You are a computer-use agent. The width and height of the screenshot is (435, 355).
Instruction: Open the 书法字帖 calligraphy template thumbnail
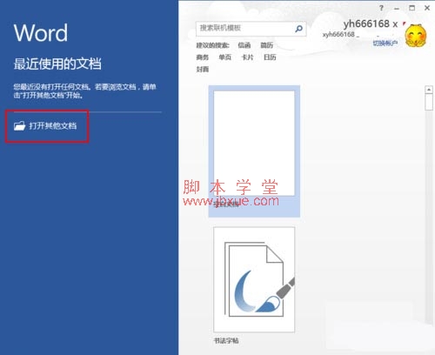(x=254, y=279)
